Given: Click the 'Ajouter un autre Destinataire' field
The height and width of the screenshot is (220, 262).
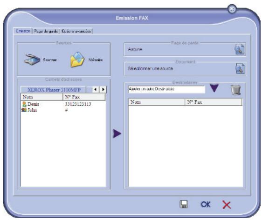Looking at the screenshot, I should point(166,89).
